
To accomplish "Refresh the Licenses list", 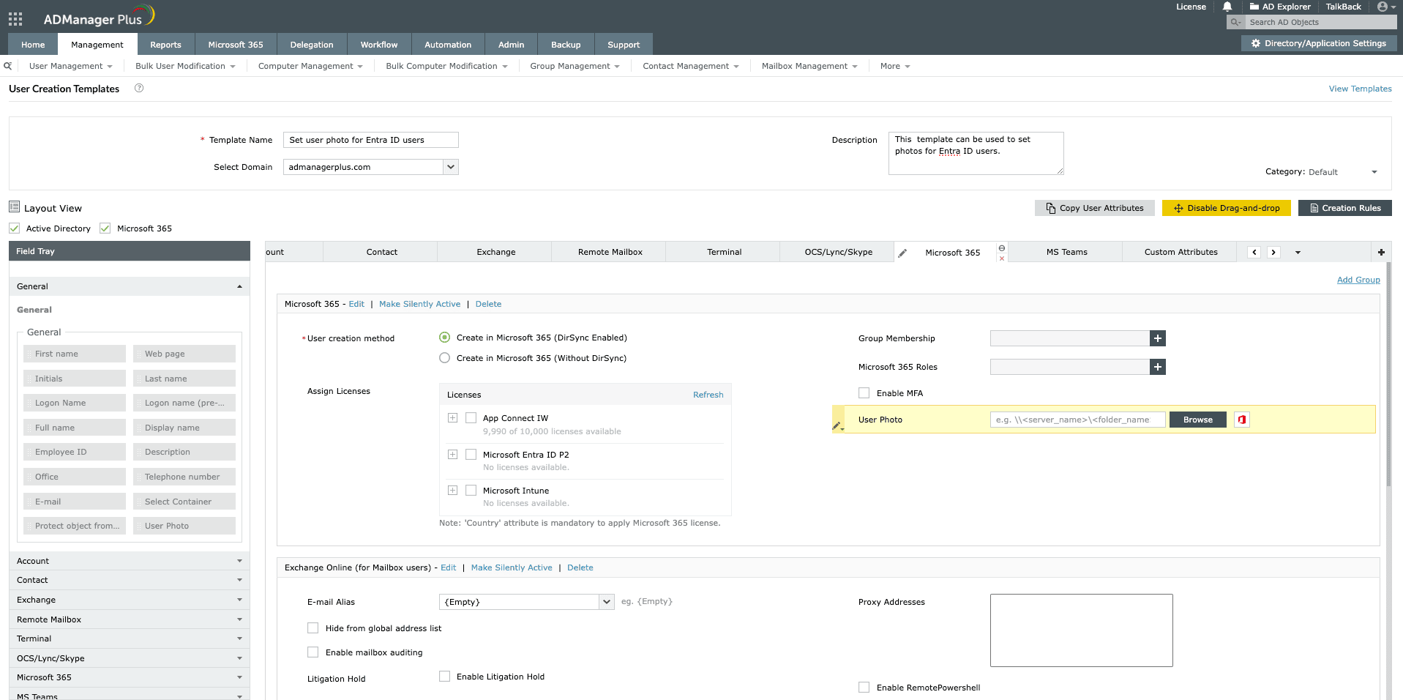I will 708,395.
